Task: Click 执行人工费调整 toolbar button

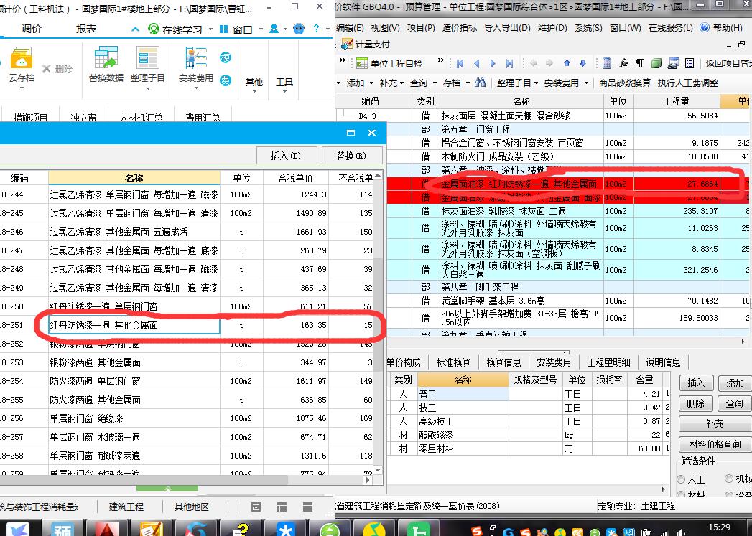Action: [x=688, y=83]
